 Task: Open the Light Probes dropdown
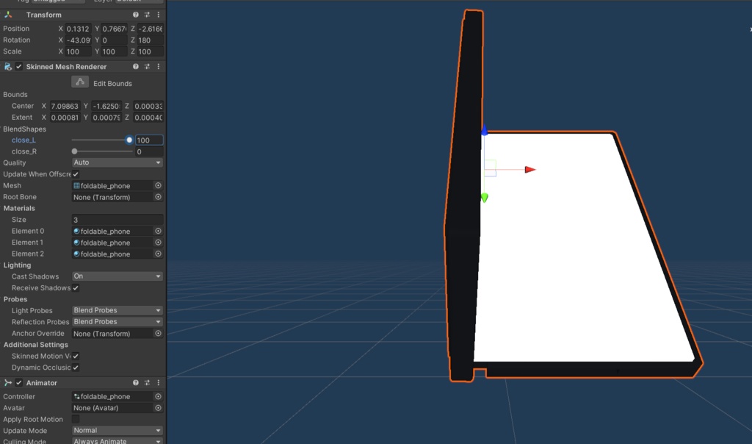click(x=116, y=310)
